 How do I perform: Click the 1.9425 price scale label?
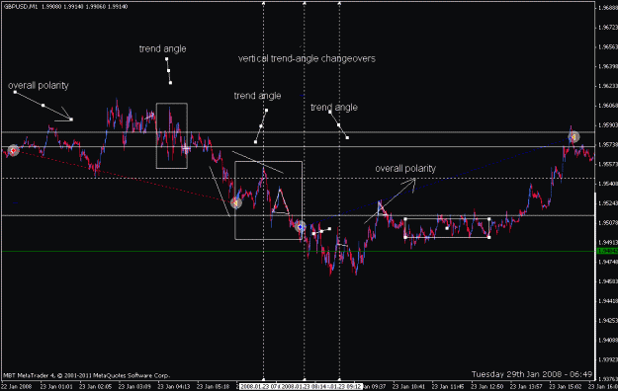pos(608,321)
